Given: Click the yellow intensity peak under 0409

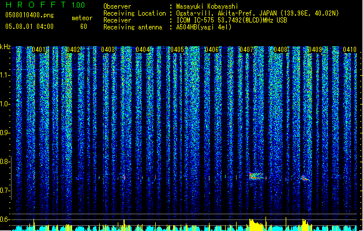Looking at the screenshot, I should click(306, 225).
